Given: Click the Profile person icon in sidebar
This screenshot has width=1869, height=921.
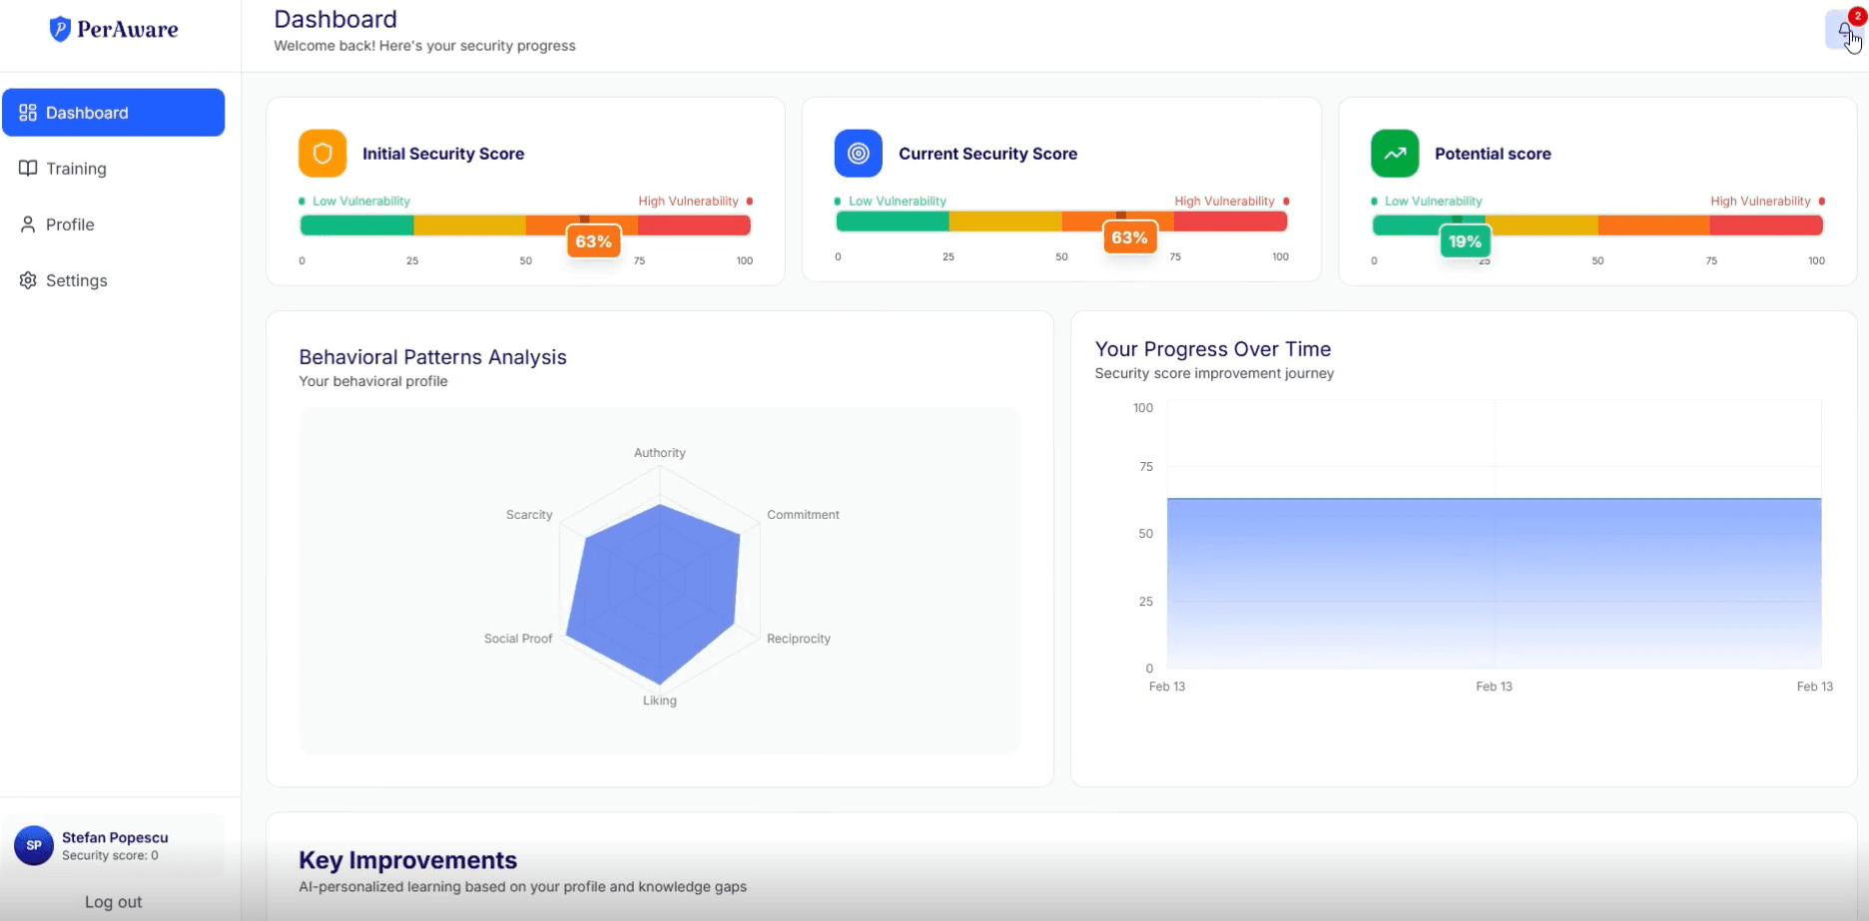Looking at the screenshot, I should point(28,225).
